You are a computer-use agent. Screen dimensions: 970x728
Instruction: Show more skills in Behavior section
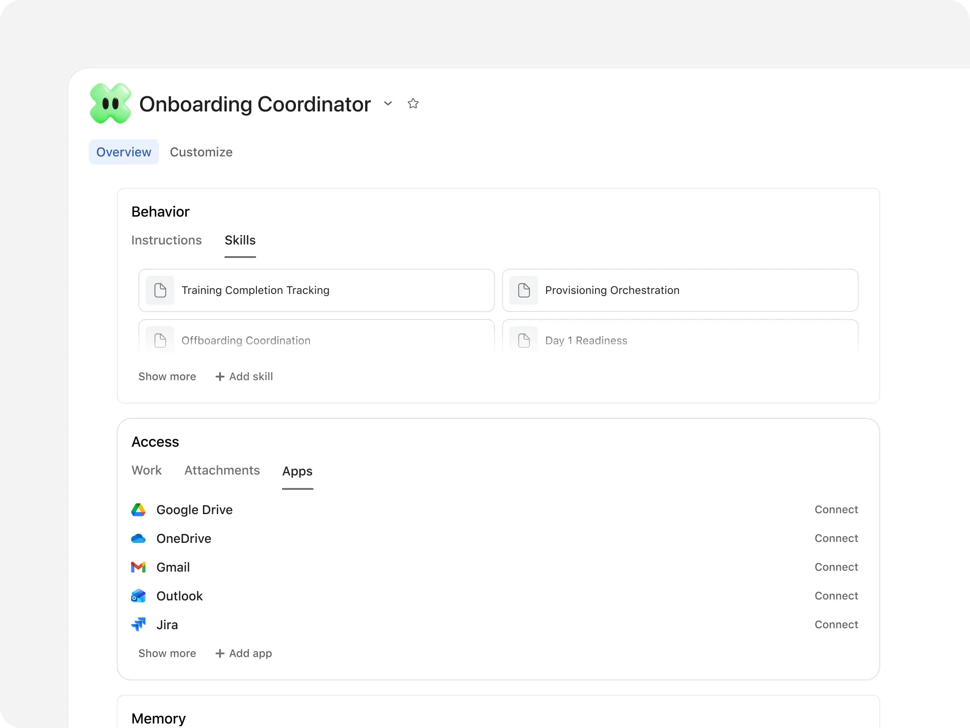coord(167,377)
